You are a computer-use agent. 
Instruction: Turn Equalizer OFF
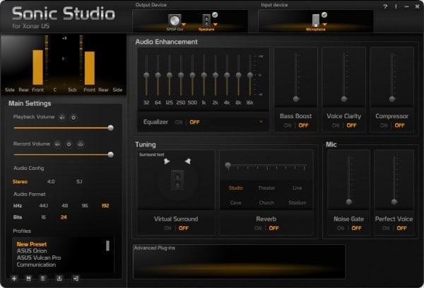tap(194, 122)
